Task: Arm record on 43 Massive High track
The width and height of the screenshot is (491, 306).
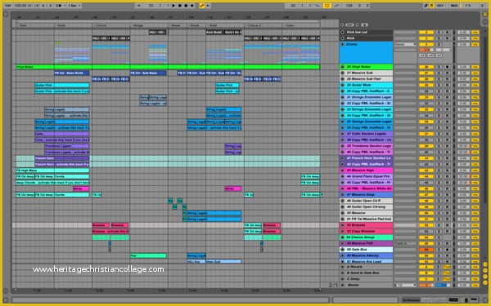Action: click(447, 171)
